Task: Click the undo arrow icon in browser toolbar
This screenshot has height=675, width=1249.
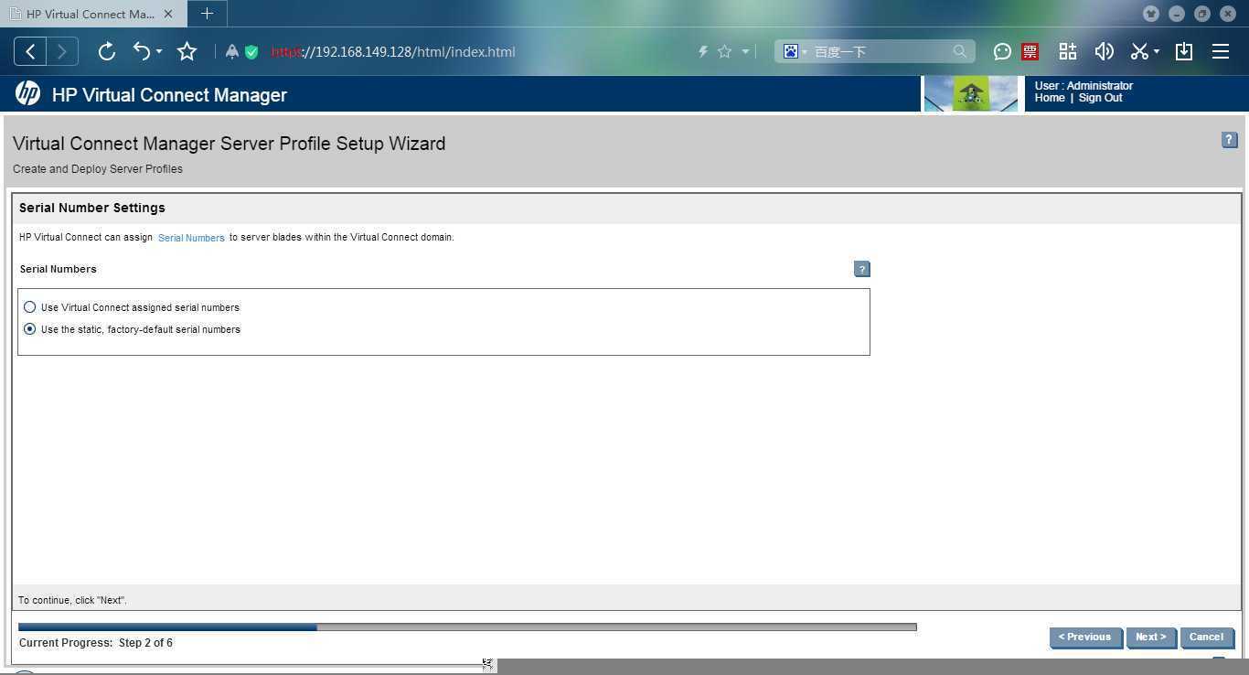Action: pos(142,52)
